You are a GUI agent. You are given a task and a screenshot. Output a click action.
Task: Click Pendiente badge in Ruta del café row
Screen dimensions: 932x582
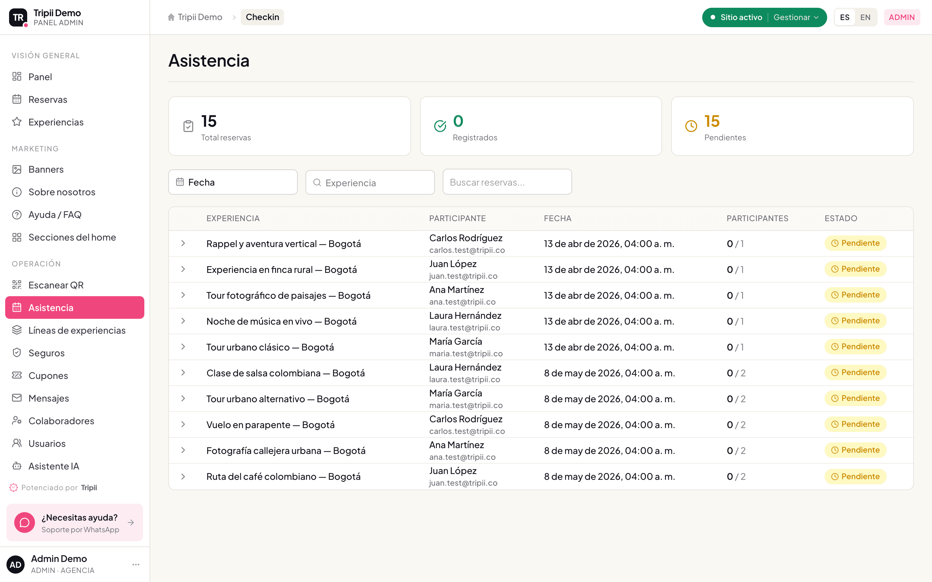coord(855,477)
